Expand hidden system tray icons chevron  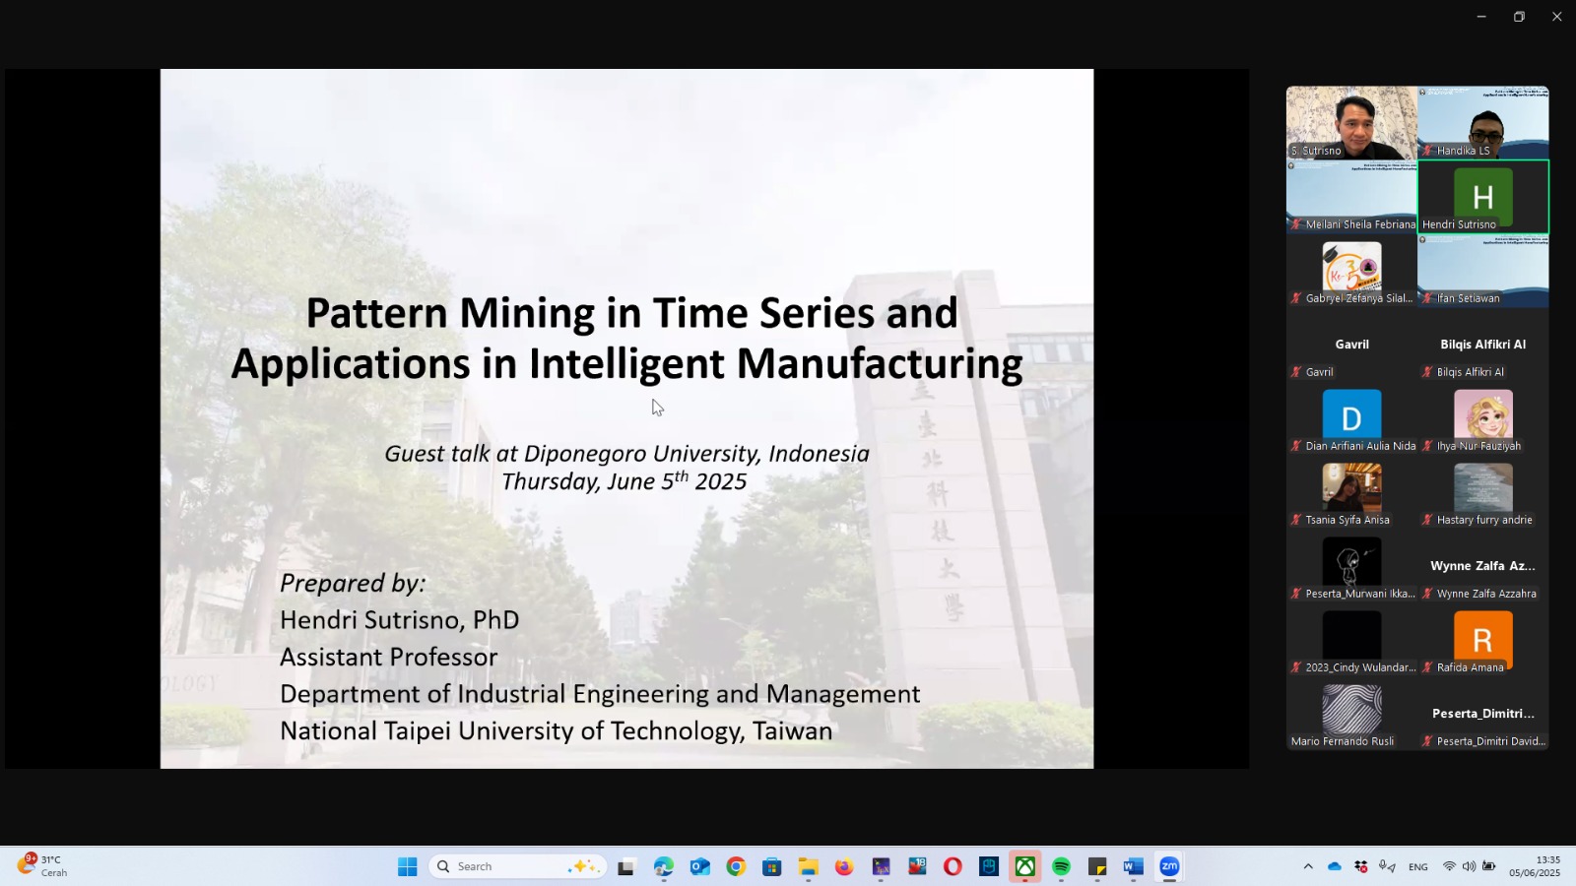click(1308, 866)
